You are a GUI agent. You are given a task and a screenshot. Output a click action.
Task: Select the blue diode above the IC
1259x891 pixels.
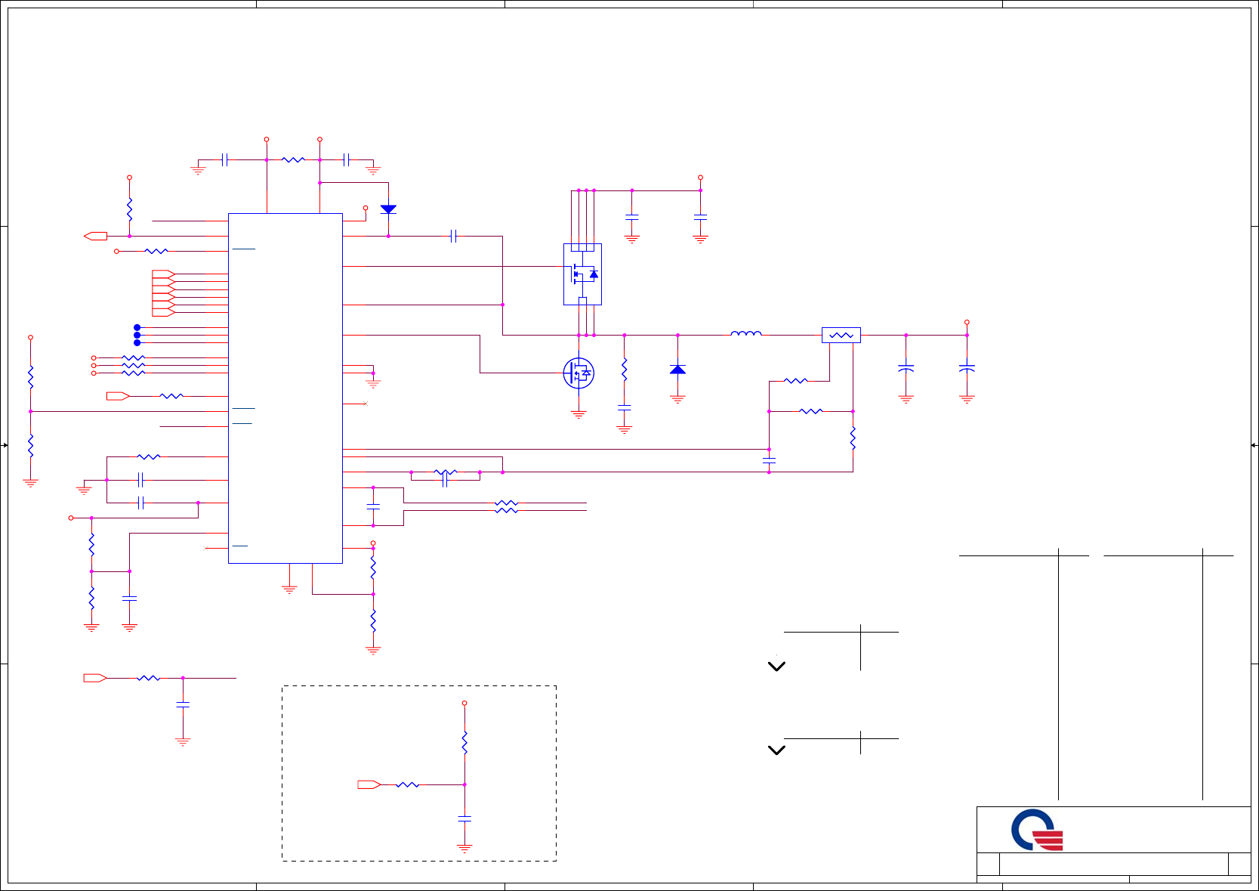(388, 209)
